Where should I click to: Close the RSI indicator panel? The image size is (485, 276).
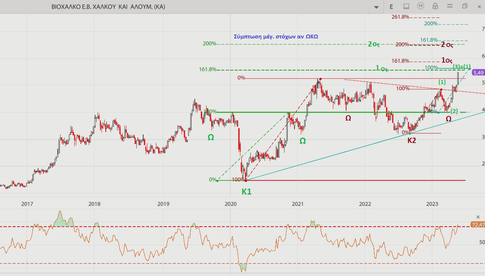(x=478, y=217)
